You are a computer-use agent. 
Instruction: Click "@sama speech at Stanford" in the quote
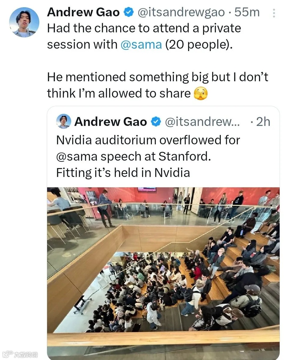pyautogui.click(x=133, y=156)
